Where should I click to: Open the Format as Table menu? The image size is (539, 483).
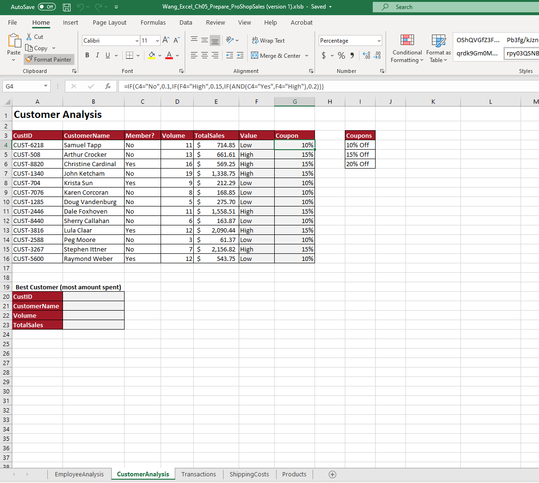click(438, 48)
